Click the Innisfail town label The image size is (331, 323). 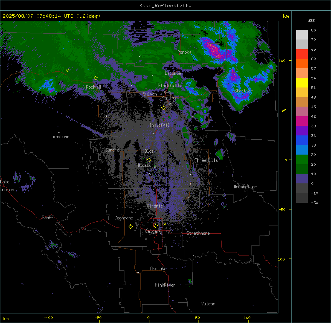(x=159, y=125)
